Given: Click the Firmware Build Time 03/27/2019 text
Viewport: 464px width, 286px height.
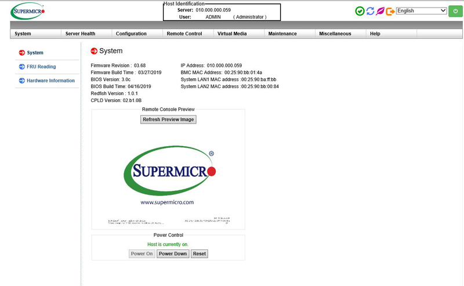Looking at the screenshot, I should click(126, 73).
